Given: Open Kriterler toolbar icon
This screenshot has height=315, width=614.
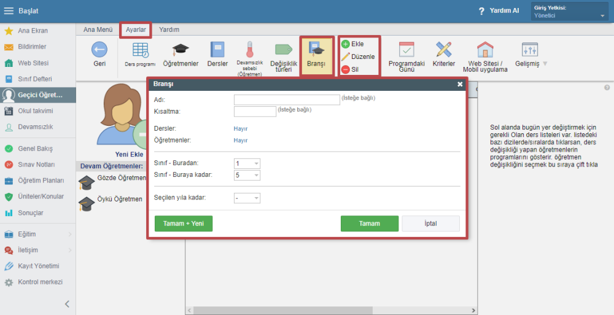Looking at the screenshot, I should point(444,55).
